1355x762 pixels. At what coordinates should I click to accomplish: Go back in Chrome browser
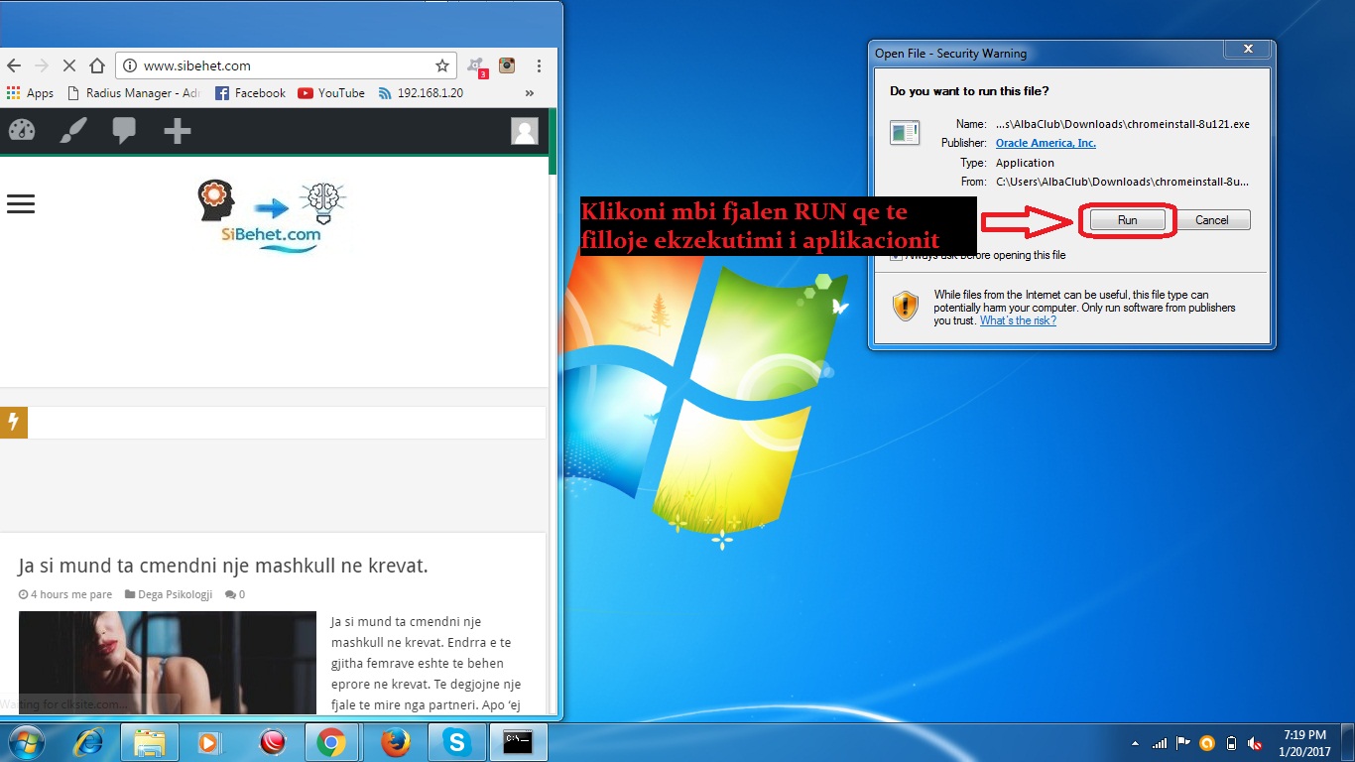pyautogui.click(x=14, y=65)
